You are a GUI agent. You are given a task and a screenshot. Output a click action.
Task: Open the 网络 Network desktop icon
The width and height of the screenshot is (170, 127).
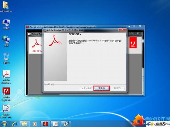click(6, 41)
